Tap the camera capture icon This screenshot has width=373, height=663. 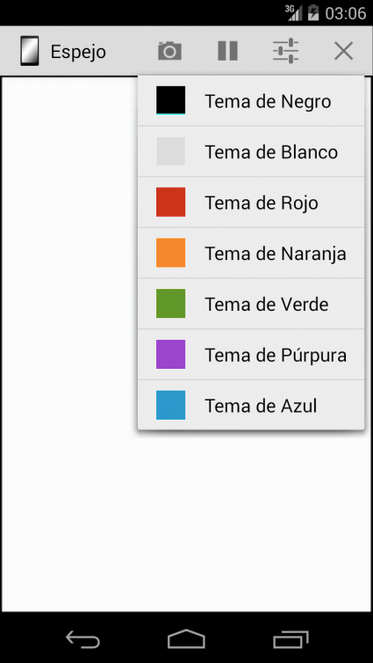[x=169, y=51]
